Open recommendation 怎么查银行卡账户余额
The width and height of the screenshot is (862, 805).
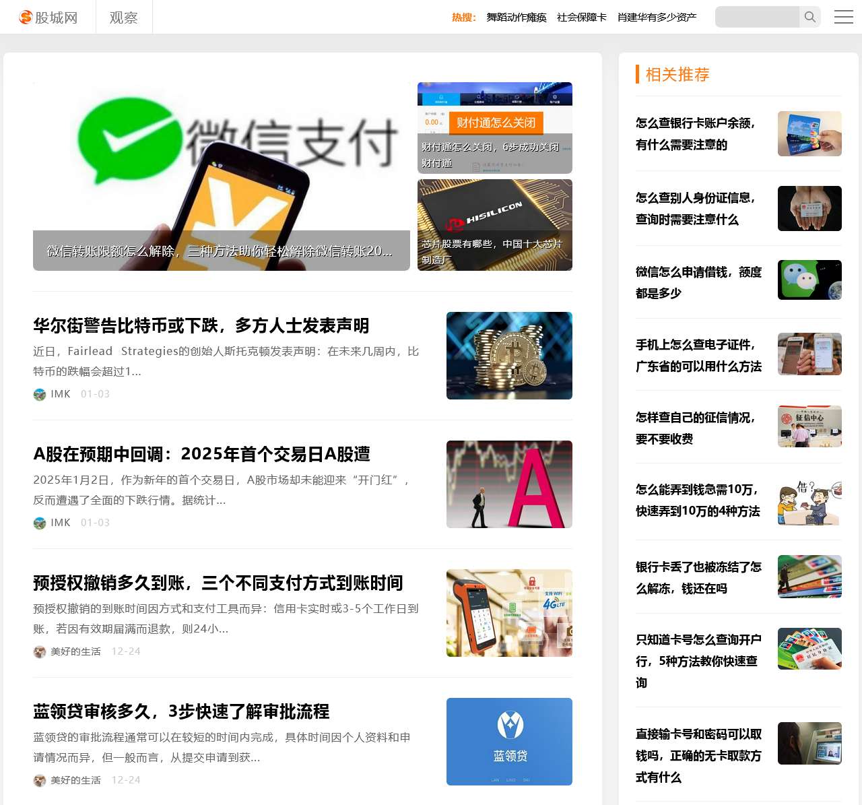(696, 134)
